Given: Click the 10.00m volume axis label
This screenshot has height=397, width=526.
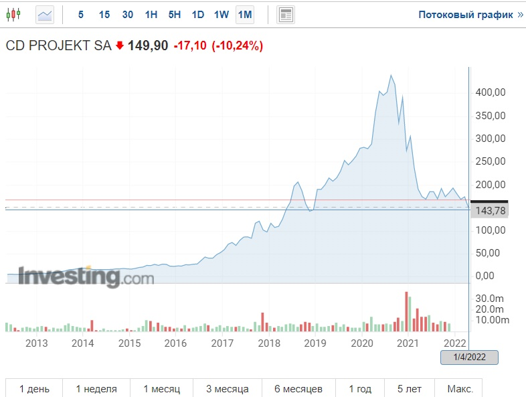Looking at the screenshot, I should click(492, 320).
